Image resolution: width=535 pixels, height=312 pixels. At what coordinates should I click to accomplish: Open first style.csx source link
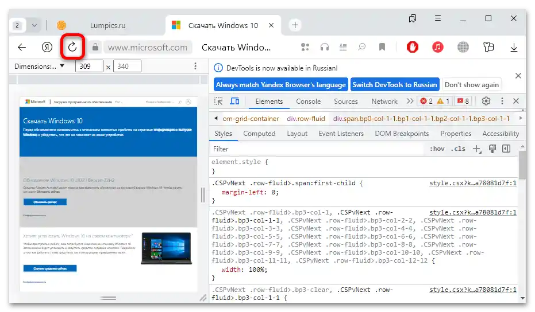click(x=472, y=184)
